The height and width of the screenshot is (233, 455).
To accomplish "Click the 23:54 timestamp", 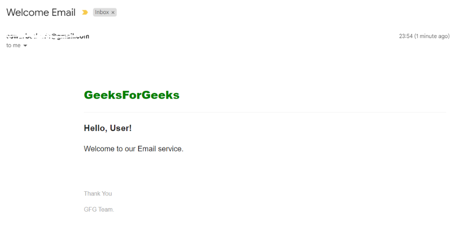I will (406, 36).
